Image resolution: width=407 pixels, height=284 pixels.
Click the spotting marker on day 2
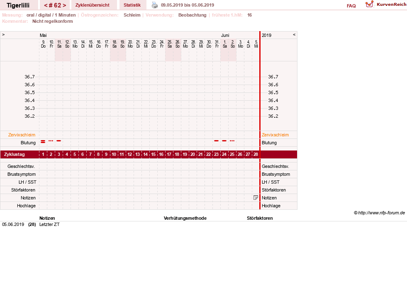(51, 141)
